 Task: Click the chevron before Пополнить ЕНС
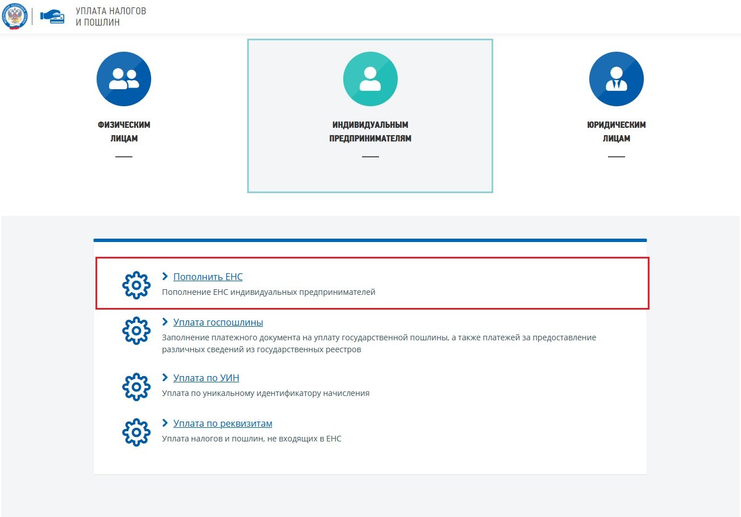click(165, 277)
